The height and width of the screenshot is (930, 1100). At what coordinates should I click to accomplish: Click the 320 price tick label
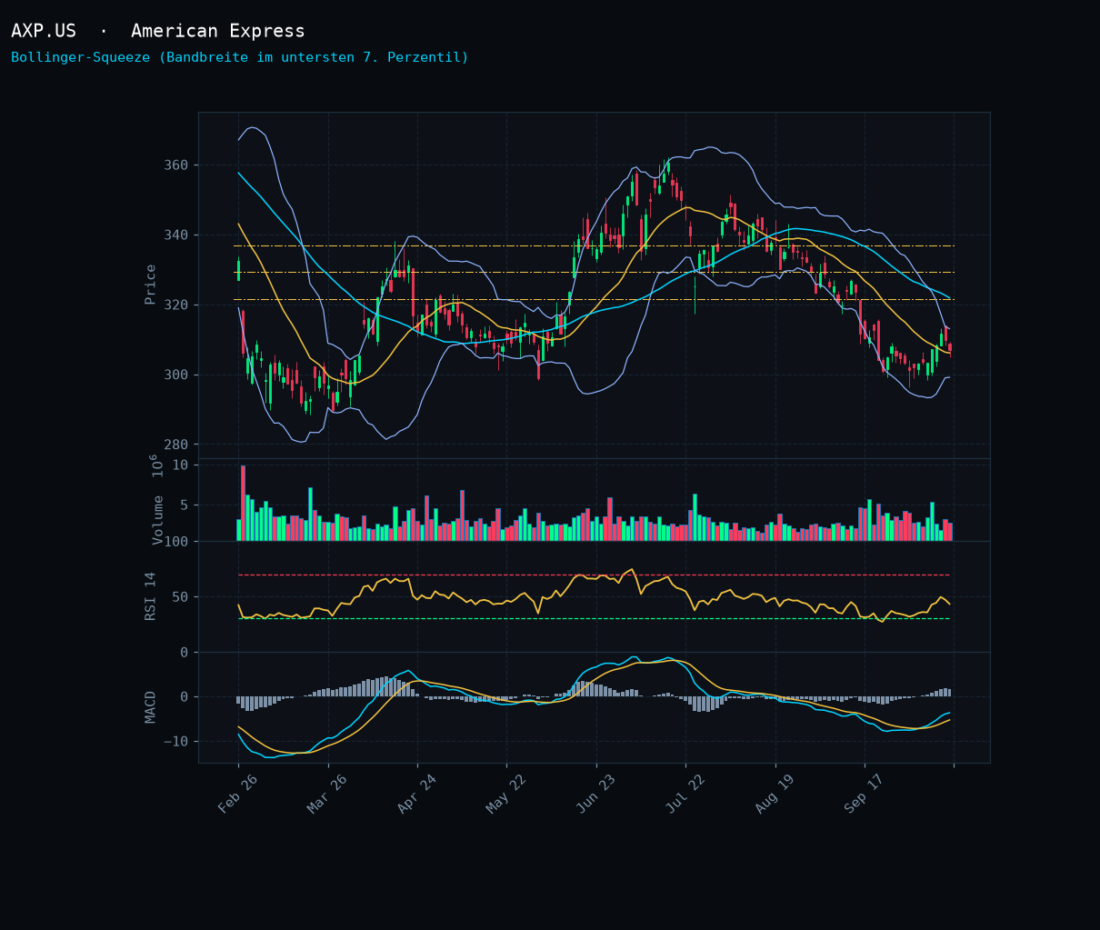click(176, 305)
